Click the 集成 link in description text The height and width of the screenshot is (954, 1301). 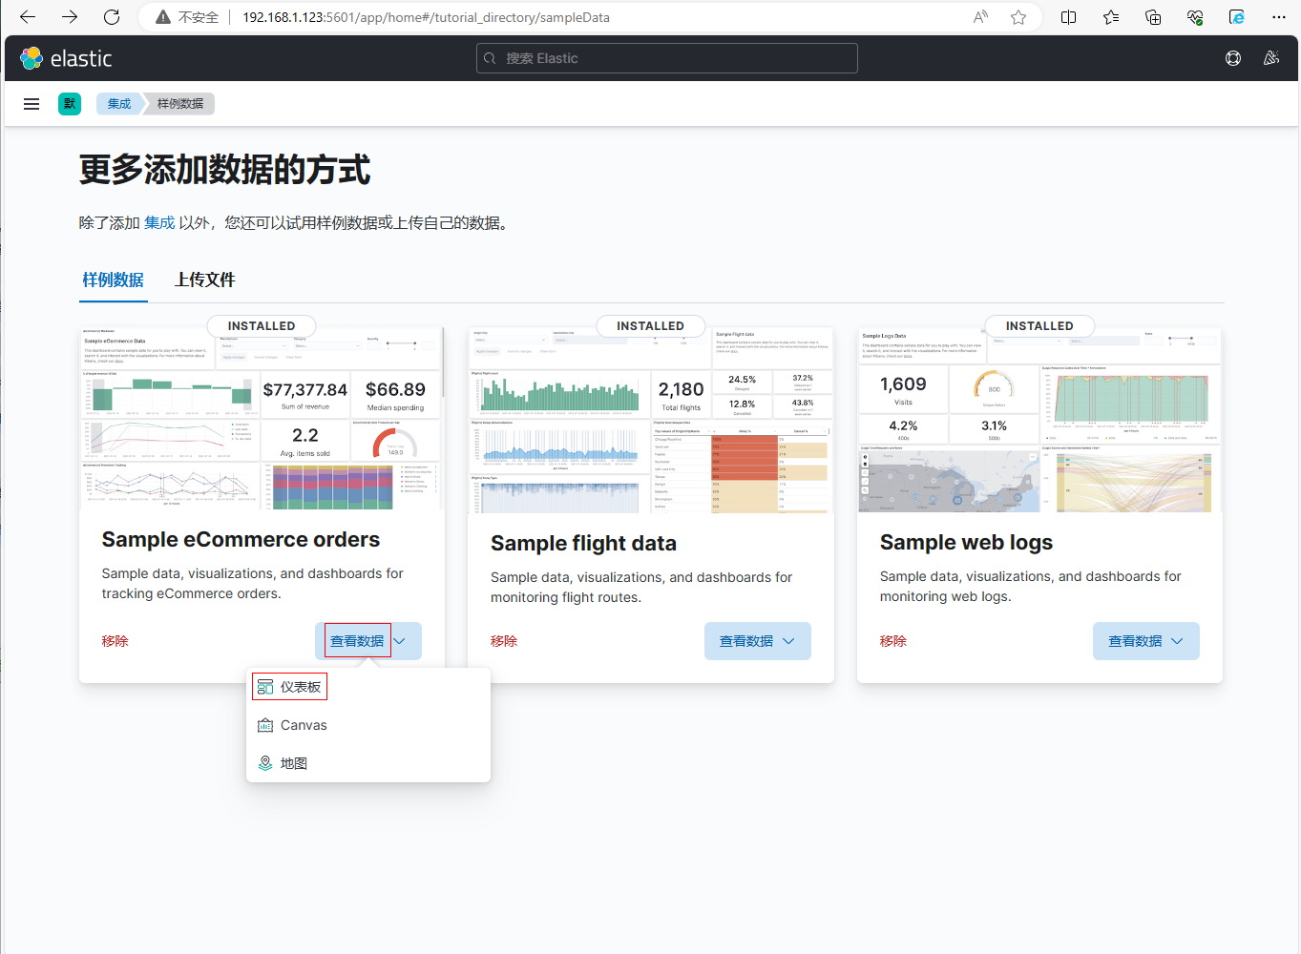(x=159, y=222)
